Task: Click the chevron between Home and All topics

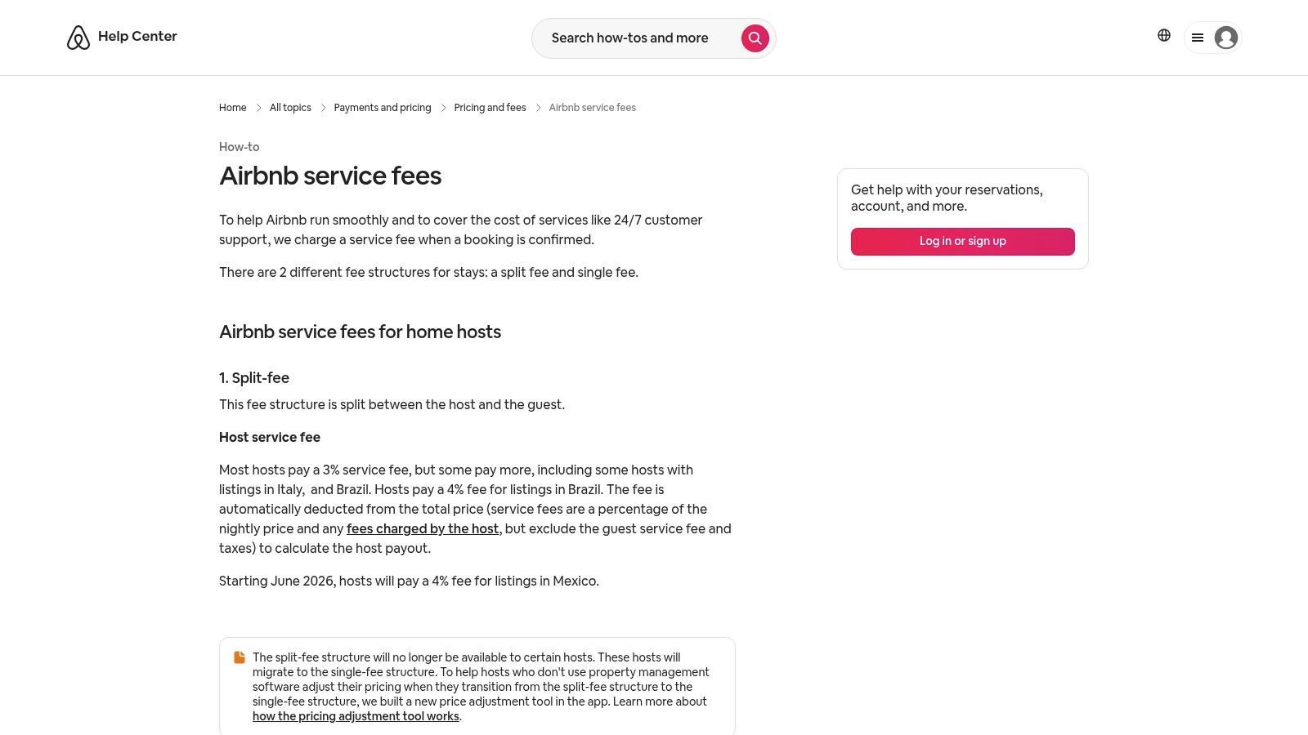Action: (x=258, y=107)
